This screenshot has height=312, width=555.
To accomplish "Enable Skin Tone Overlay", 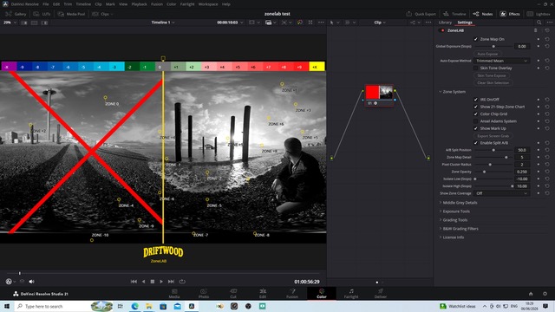I will point(476,68).
